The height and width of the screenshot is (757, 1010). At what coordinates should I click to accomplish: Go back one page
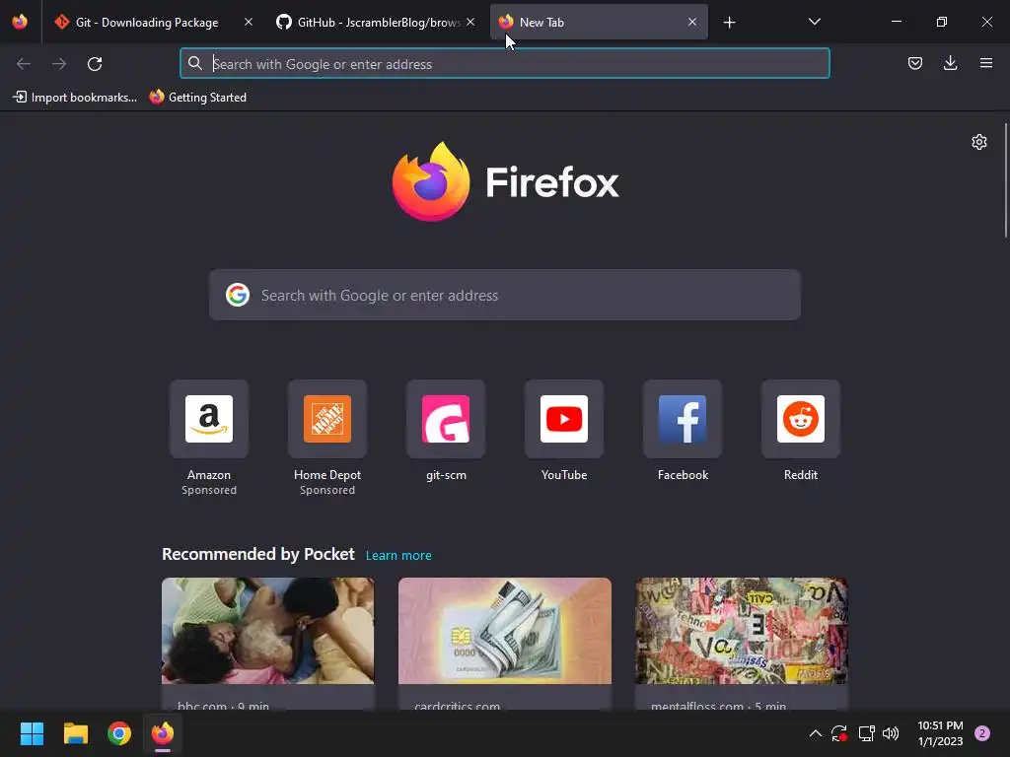24,64
